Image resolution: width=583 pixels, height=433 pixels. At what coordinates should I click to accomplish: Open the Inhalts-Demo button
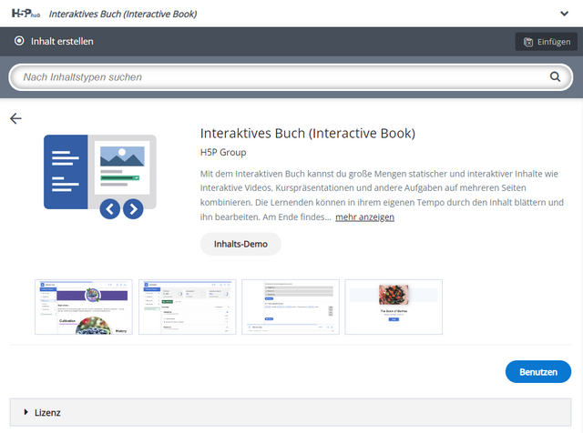240,244
